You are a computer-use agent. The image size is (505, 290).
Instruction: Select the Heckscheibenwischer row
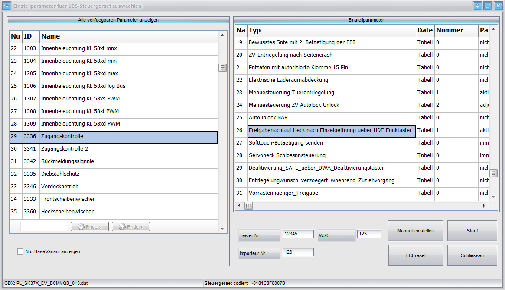(114, 212)
